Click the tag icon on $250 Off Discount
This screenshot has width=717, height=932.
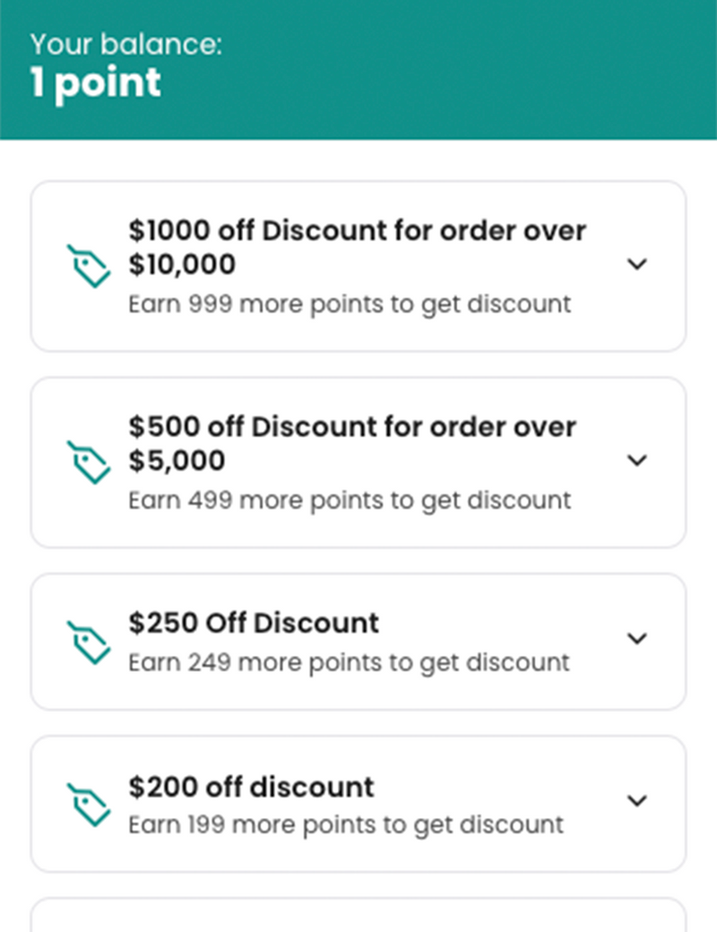pos(89,642)
